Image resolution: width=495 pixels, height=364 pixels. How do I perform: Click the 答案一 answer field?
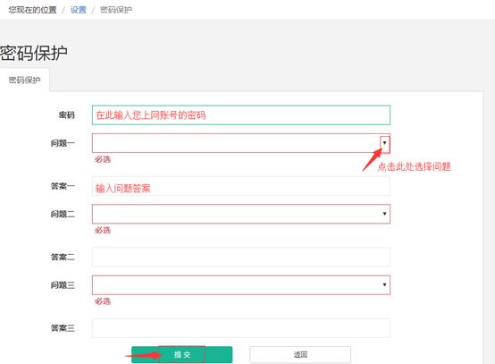[241, 186]
